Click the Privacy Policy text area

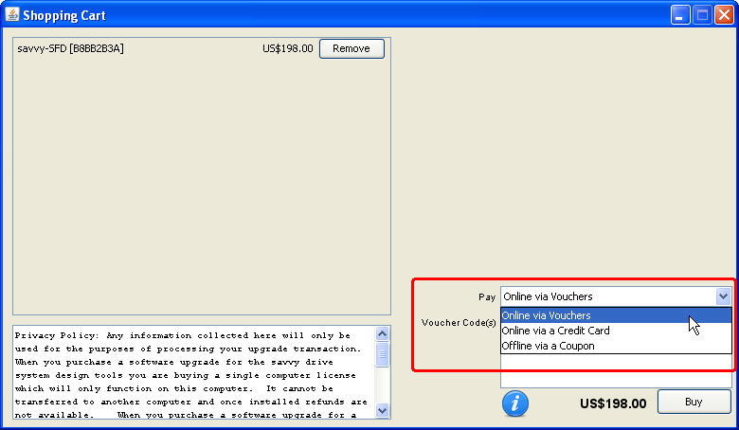(193, 371)
